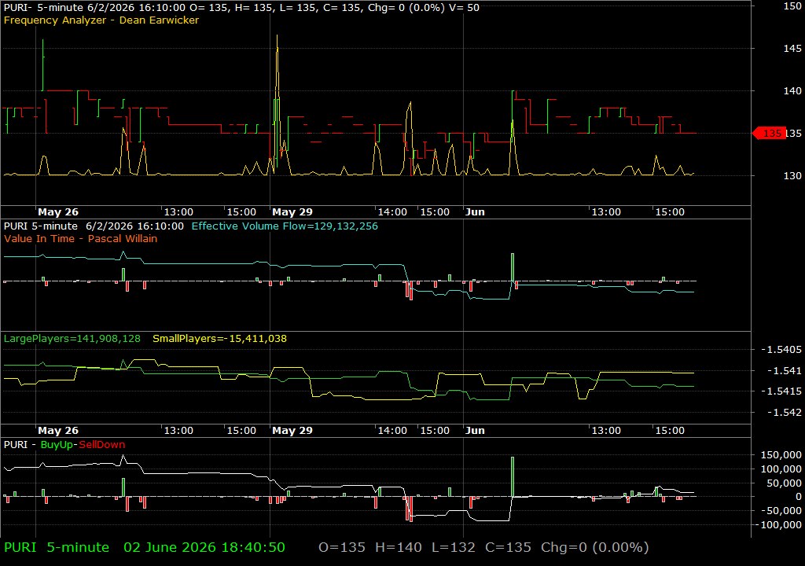Click the C=135 value in status bar
The width and height of the screenshot is (805, 566).
(509, 547)
